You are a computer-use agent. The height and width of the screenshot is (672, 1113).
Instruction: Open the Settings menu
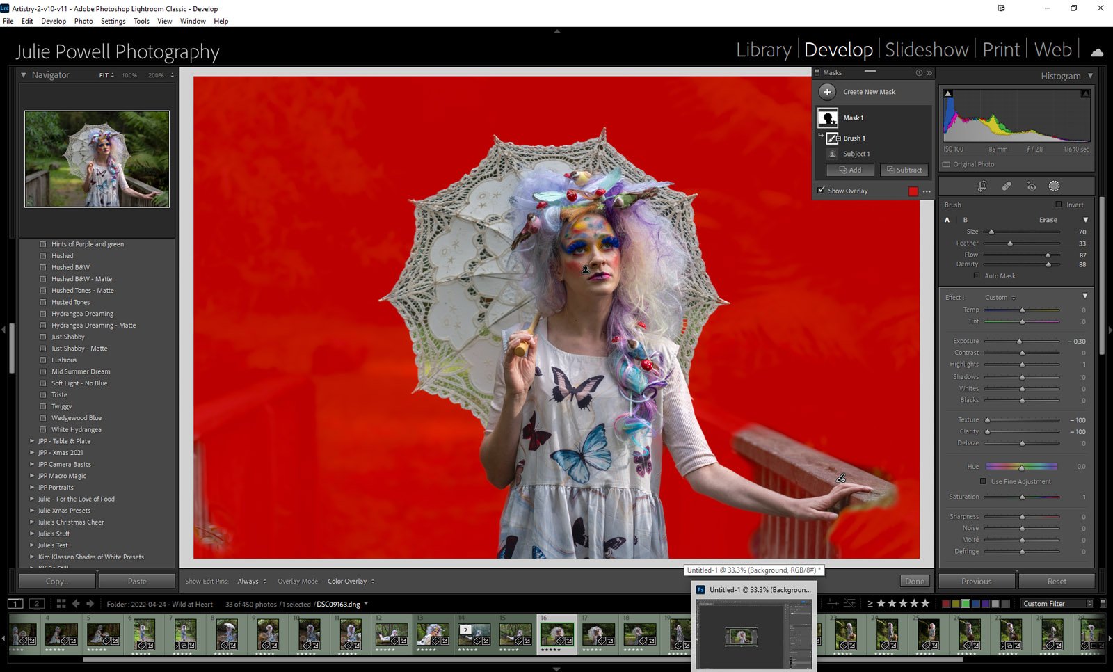[x=113, y=21]
